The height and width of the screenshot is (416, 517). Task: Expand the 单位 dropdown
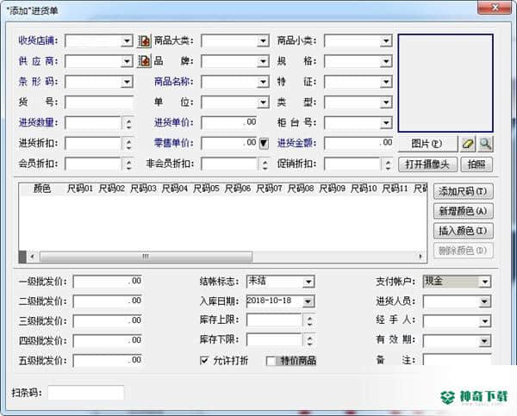coord(263,102)
